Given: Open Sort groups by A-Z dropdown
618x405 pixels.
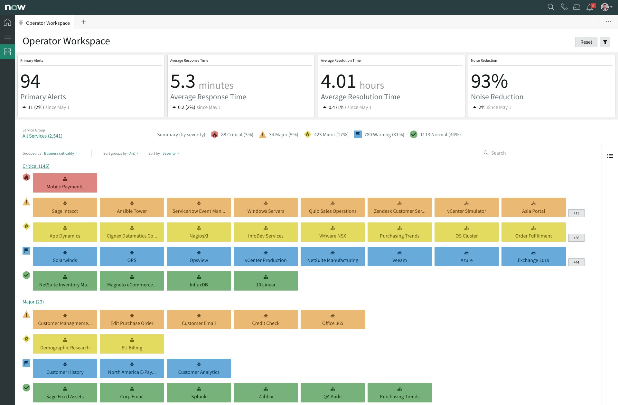Looking at the screenshot, I should pos(134,153).
